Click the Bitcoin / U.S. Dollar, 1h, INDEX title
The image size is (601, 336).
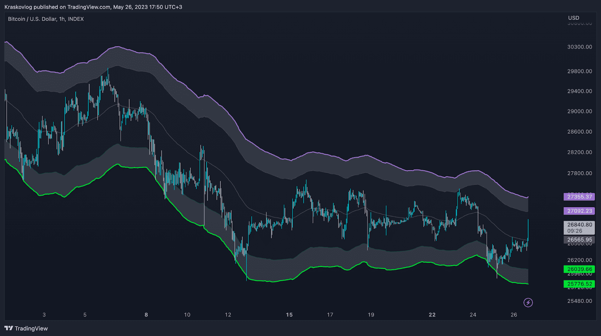tap(46, 19)
